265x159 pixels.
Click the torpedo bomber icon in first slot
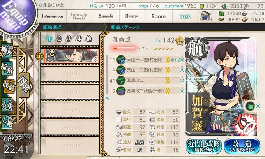pos(121,60)
